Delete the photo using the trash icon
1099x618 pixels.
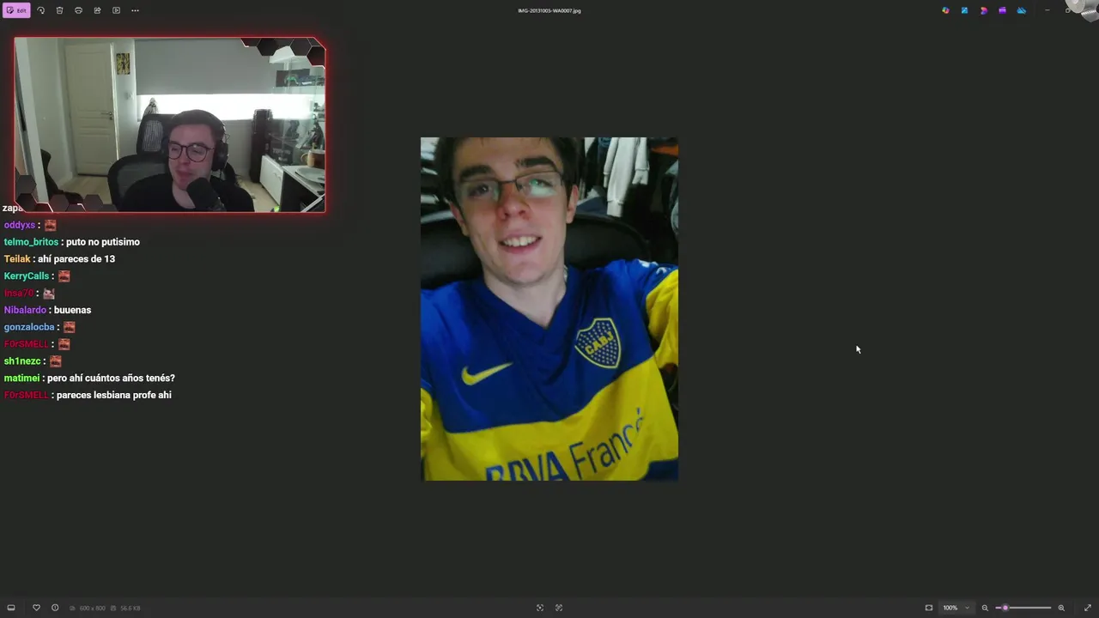pyautogui.click(x=59, y=10)
